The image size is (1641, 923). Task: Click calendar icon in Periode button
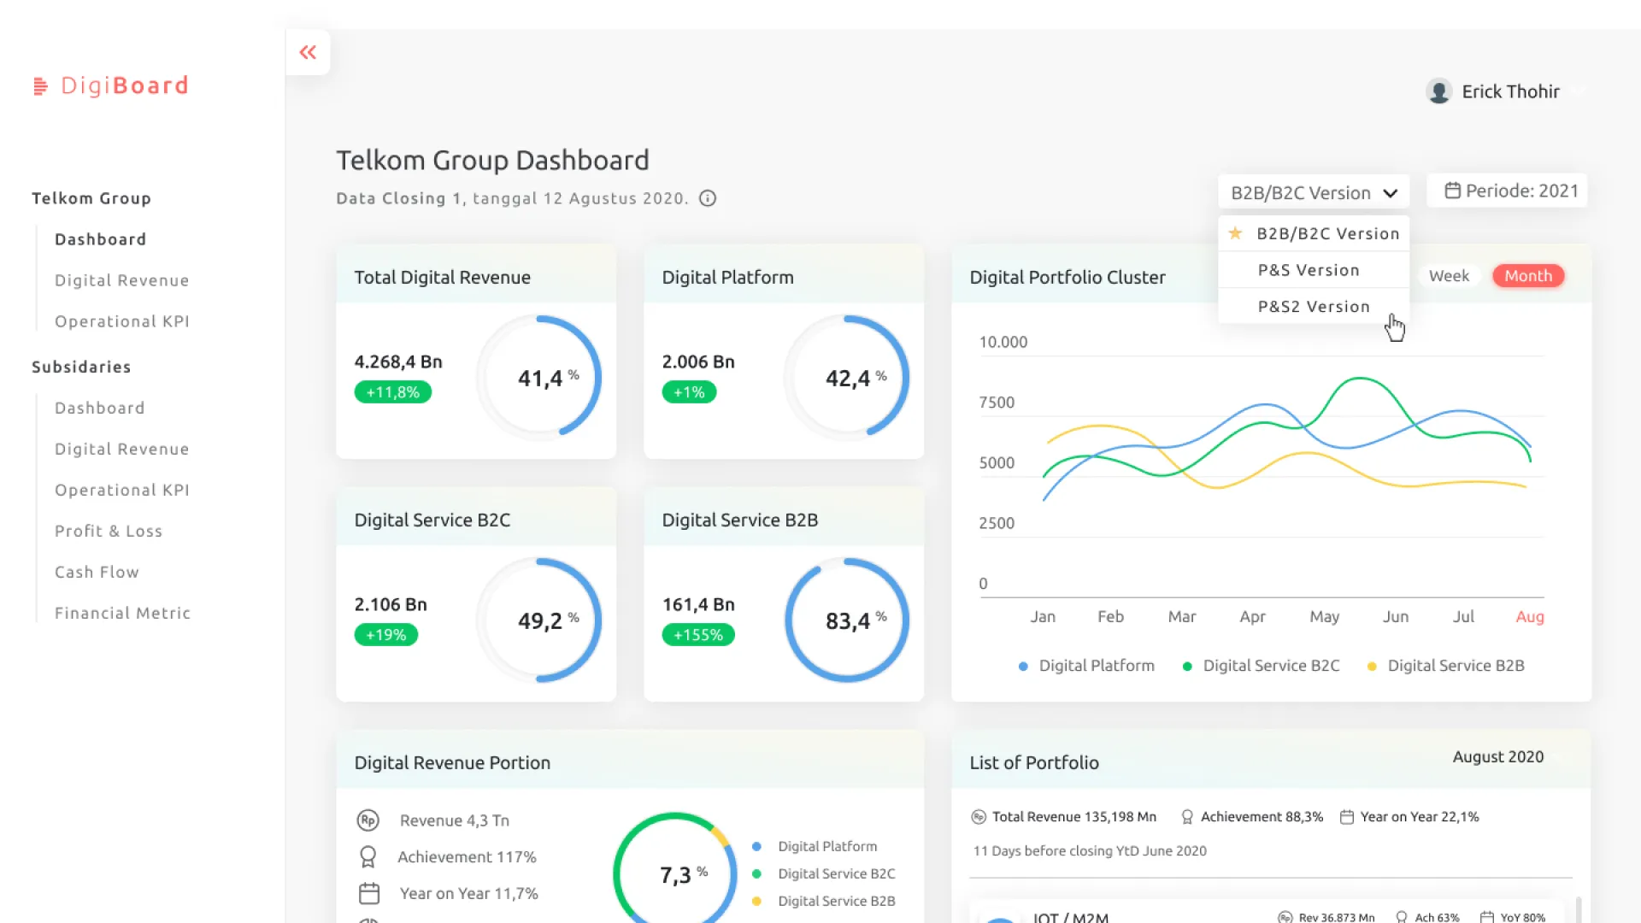(x=1452, y=191)
